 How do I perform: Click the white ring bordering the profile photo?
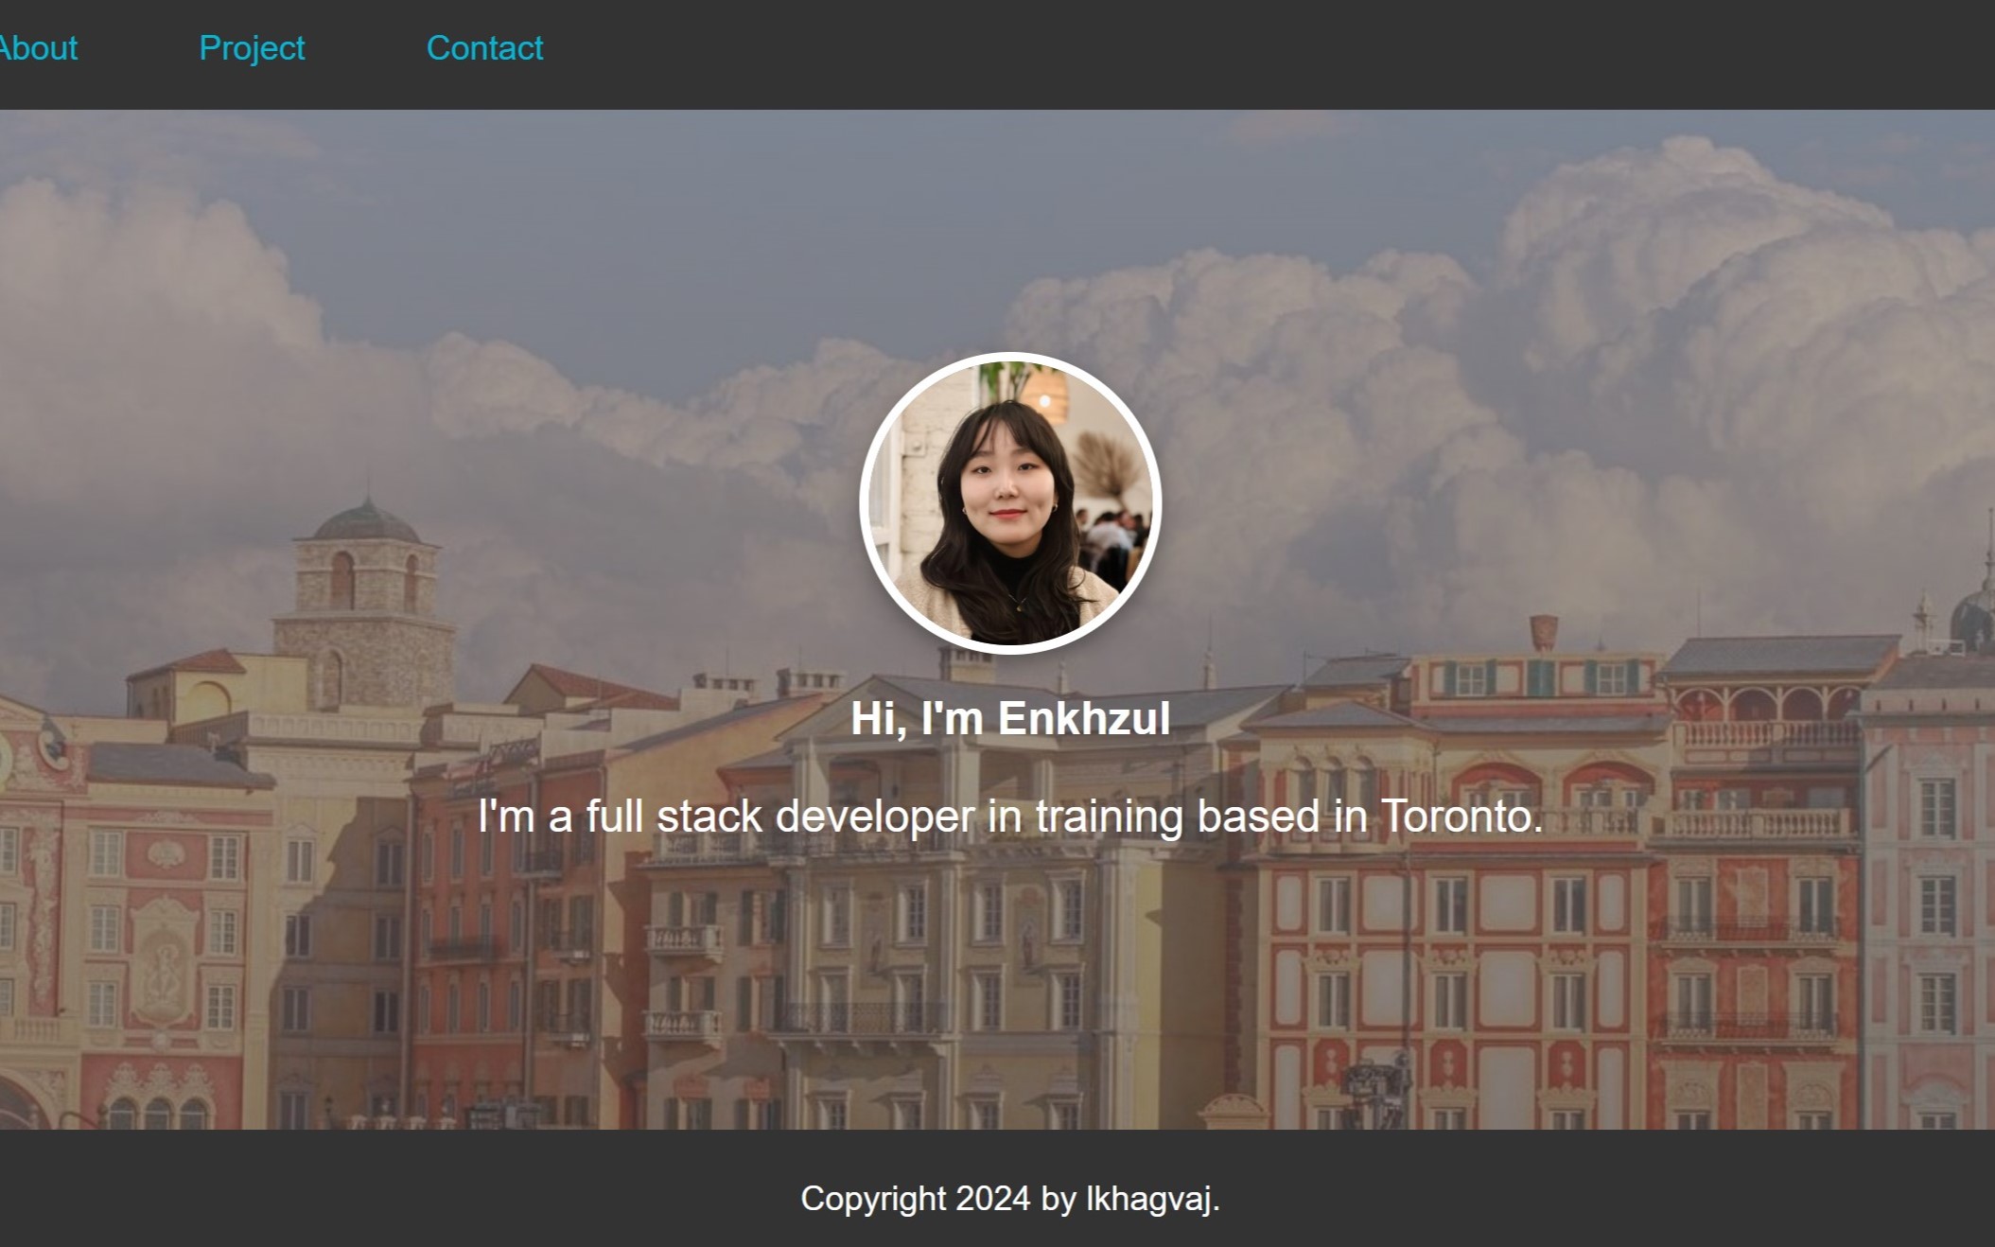point(865,503)
